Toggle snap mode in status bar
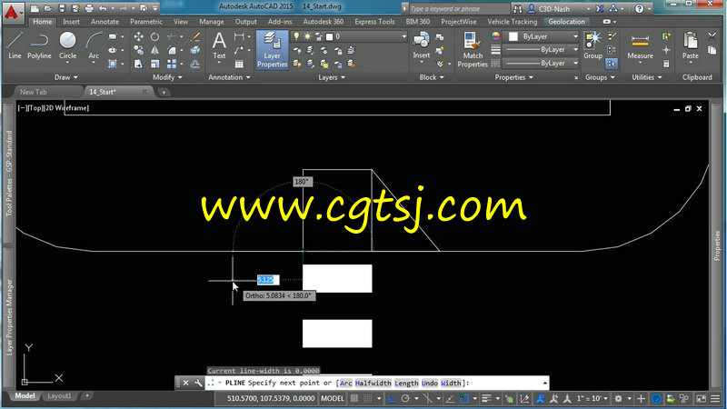The image size is (727, 409). (368, 398)
